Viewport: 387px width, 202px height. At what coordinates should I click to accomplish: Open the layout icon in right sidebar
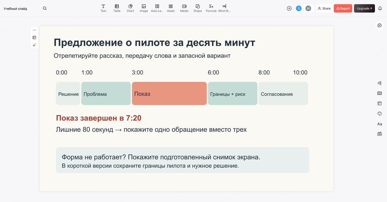[x=379, y=103]
